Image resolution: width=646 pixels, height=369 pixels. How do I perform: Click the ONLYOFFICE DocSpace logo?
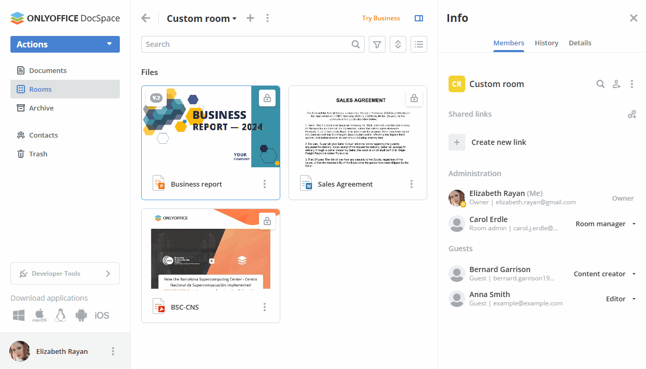(x=65, y=18)
